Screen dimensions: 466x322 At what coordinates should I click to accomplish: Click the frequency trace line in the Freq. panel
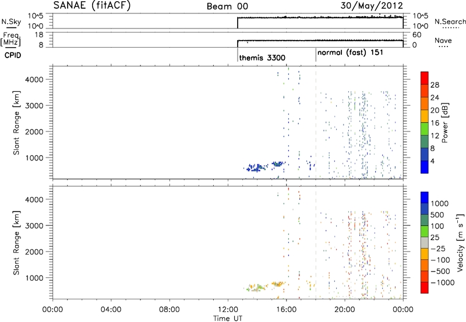point(320,40)
